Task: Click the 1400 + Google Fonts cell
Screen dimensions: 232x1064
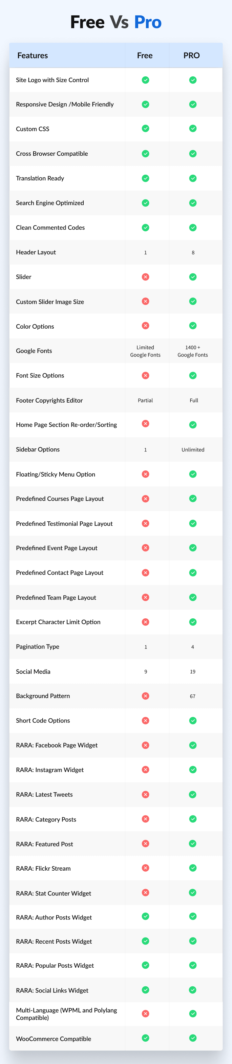Action: (x=193, y=351)
